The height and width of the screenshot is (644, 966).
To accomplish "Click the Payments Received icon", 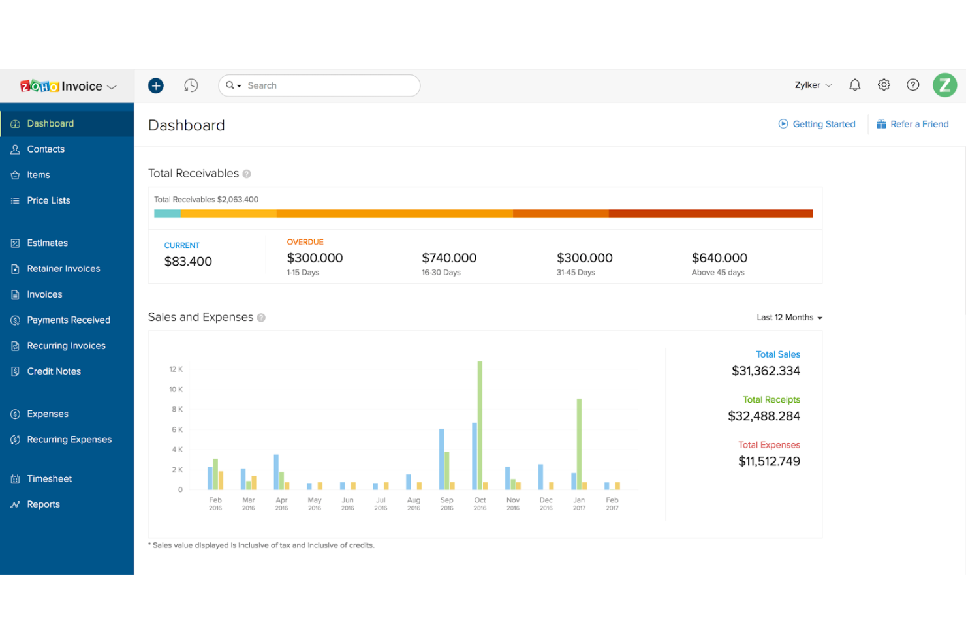I will coord(16,320).
